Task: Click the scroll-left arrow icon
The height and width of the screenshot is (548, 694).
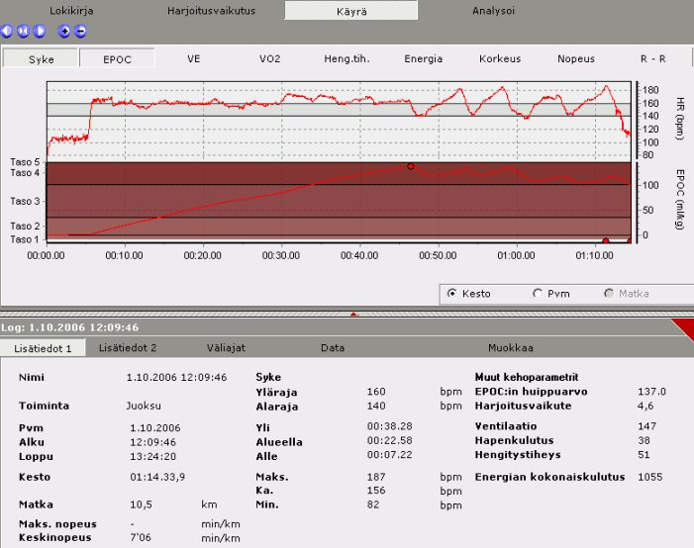Action: (8, 31)
